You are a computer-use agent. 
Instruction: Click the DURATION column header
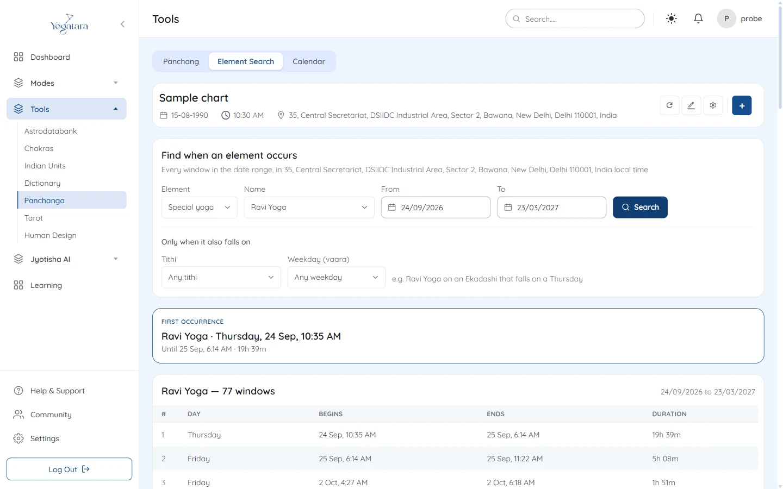coord(669,414)
